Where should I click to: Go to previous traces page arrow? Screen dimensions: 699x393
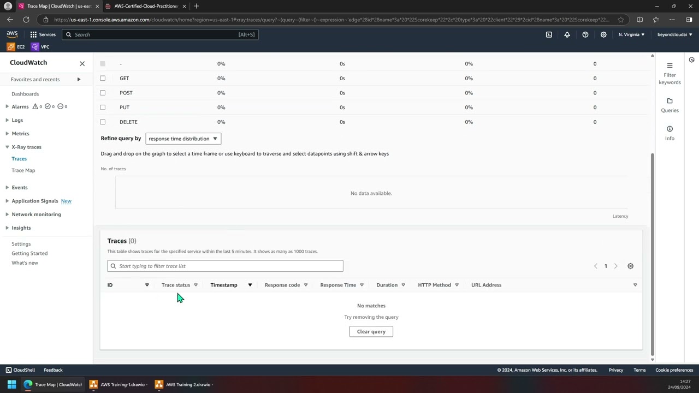click(595, 266)
